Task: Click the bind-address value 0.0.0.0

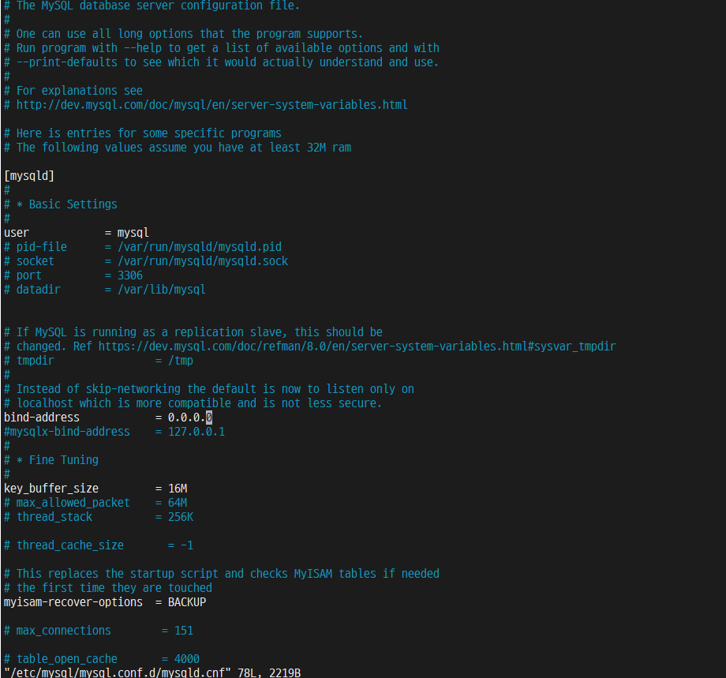Action: pos(190,418)
